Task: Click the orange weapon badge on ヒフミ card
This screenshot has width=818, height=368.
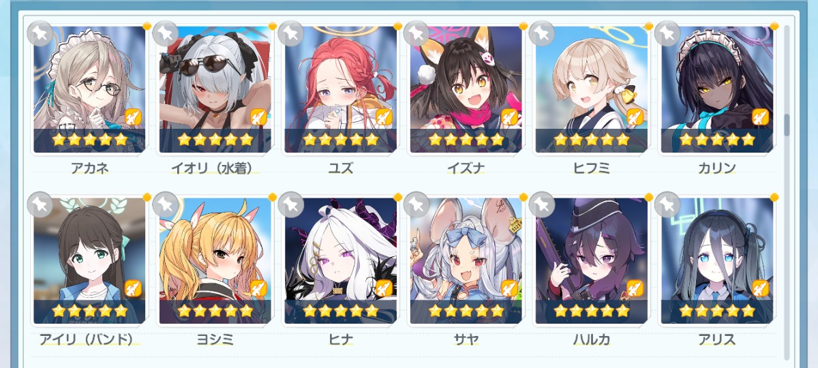Action: [x=635, y=117]
